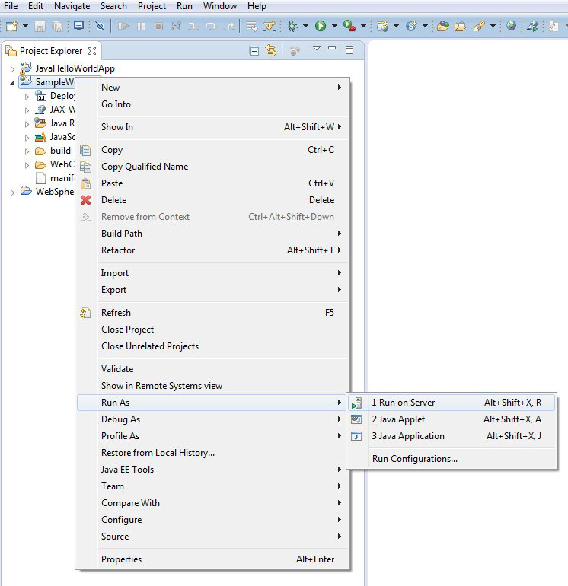This screenshot has height=586, width=568.
Task: Click Drop to Frame icon
Action: [x=252, y=26]
